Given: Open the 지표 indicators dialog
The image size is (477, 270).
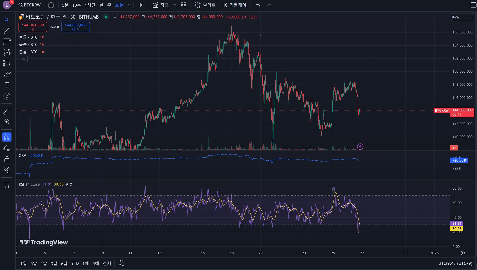Looking at the screenshot, I should click(161, 5).
